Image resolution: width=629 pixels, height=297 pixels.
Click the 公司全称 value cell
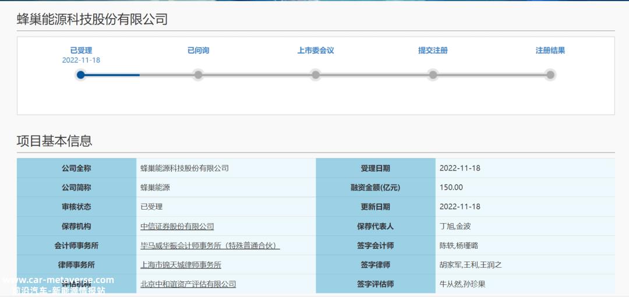(x=226, y=168)
